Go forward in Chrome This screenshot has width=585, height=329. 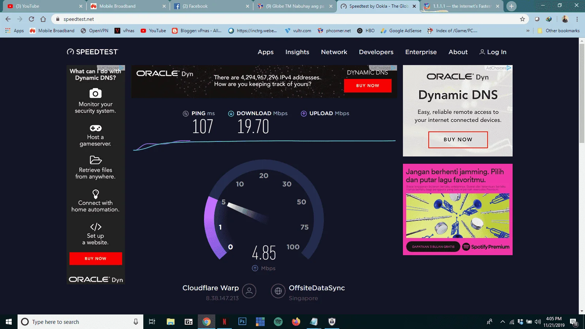[20, 19]
